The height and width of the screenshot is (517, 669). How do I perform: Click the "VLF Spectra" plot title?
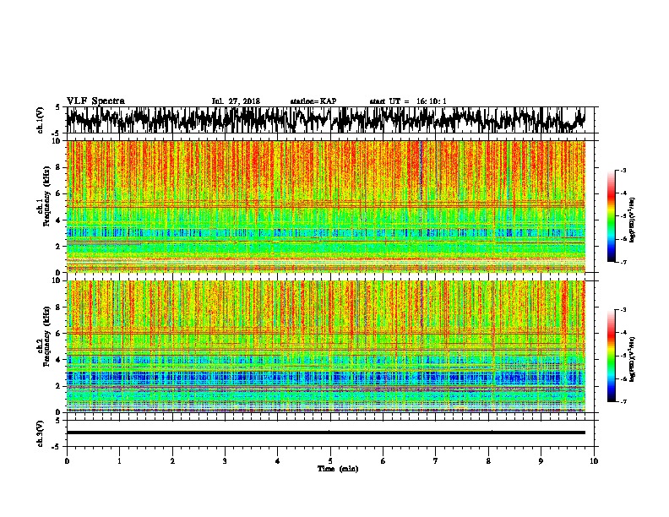click(x=95, y=101)
